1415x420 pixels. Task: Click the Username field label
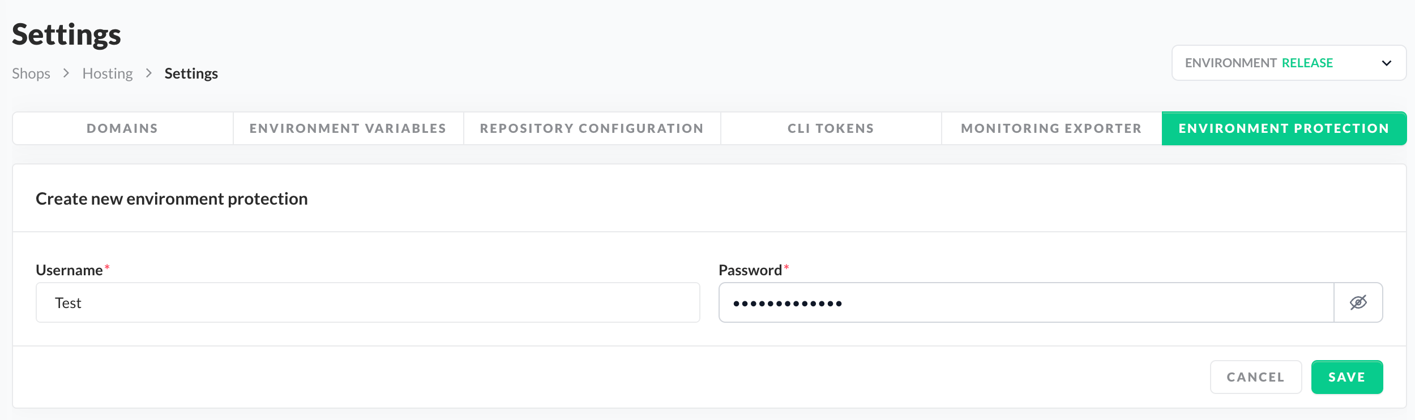[x=69, y=270]
